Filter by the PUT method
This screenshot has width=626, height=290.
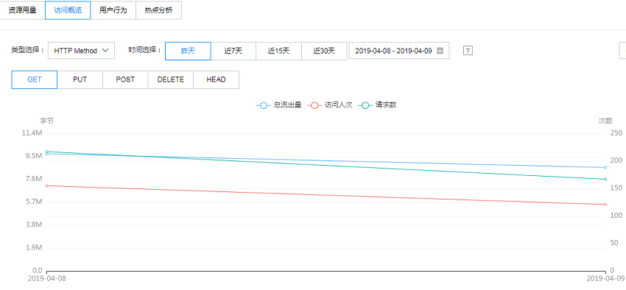80,79
